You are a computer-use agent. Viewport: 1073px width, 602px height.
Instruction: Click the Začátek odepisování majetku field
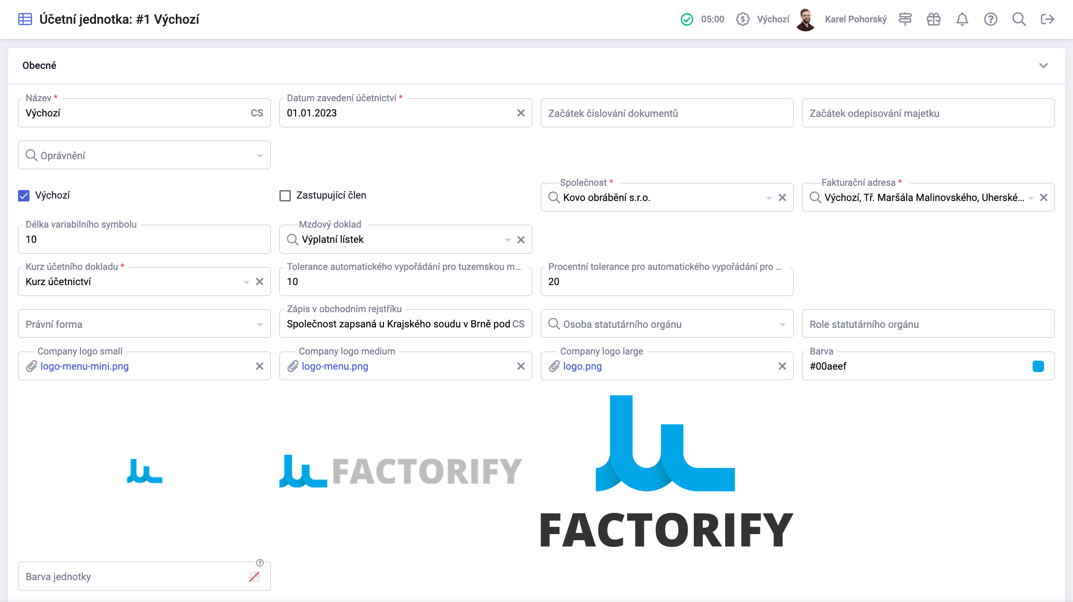point(929,113)
